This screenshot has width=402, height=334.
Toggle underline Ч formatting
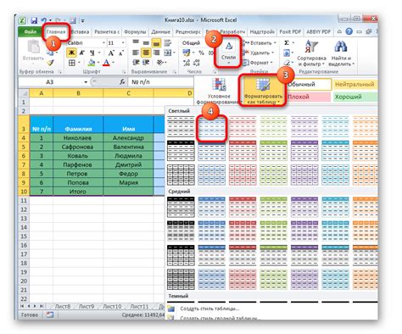click(92, 53)
